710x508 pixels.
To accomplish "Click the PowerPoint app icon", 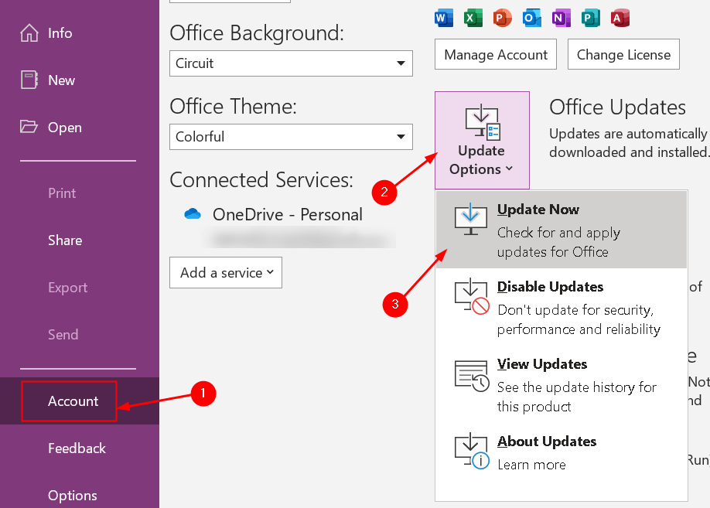I will click(502, 17).
